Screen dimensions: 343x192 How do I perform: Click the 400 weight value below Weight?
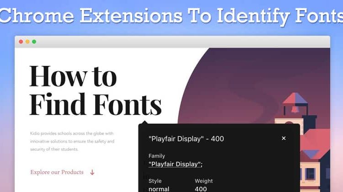click(x=201, y=189)
